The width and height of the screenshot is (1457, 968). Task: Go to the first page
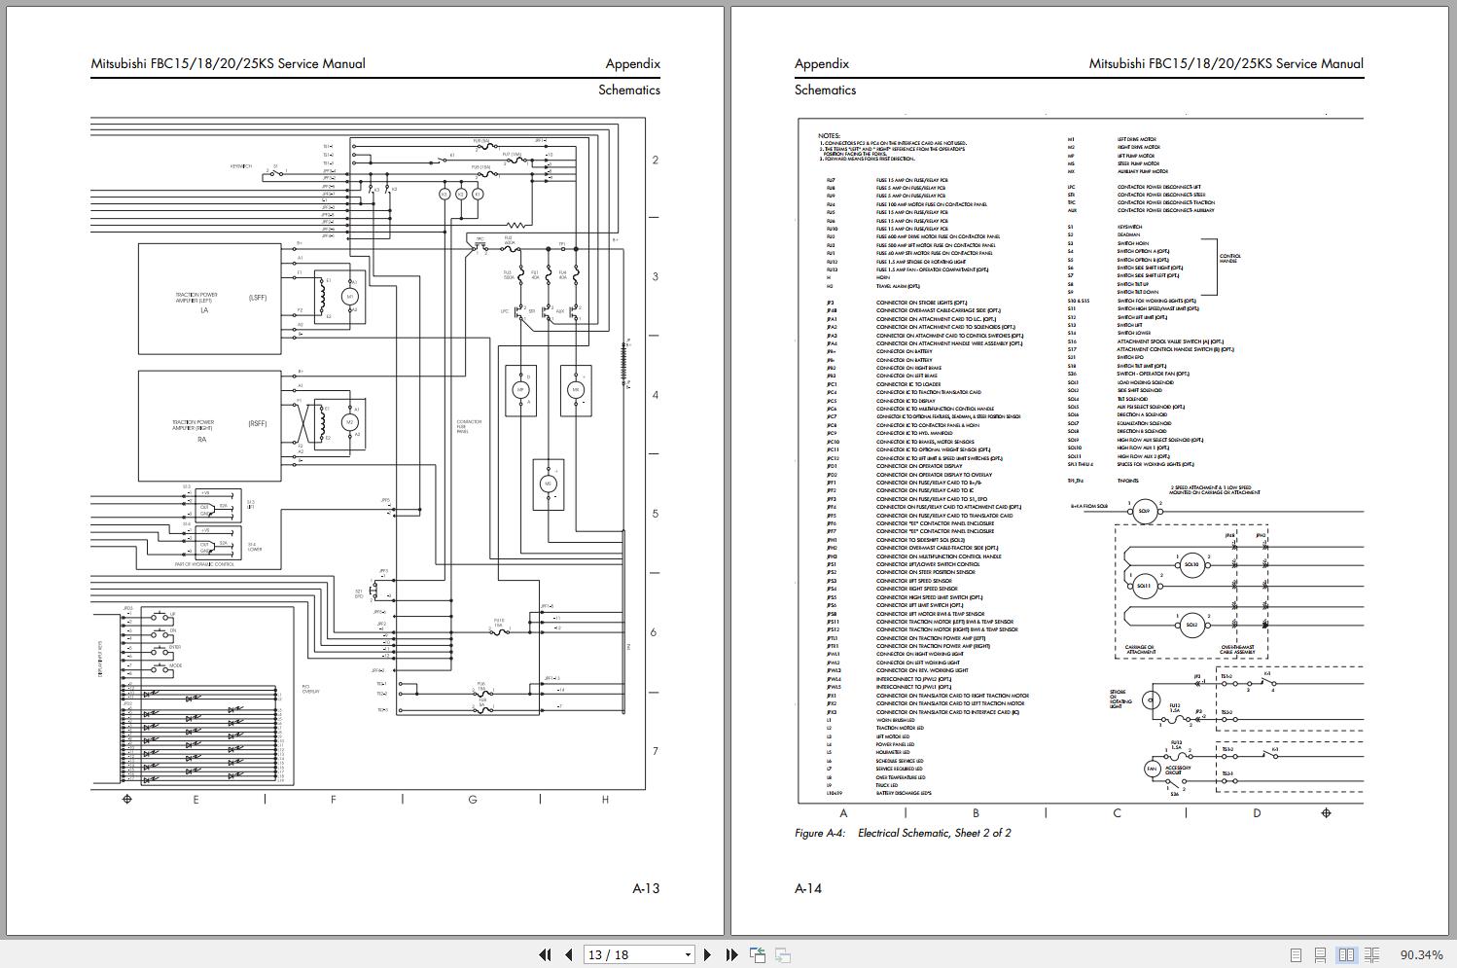(x=545, y=955)
